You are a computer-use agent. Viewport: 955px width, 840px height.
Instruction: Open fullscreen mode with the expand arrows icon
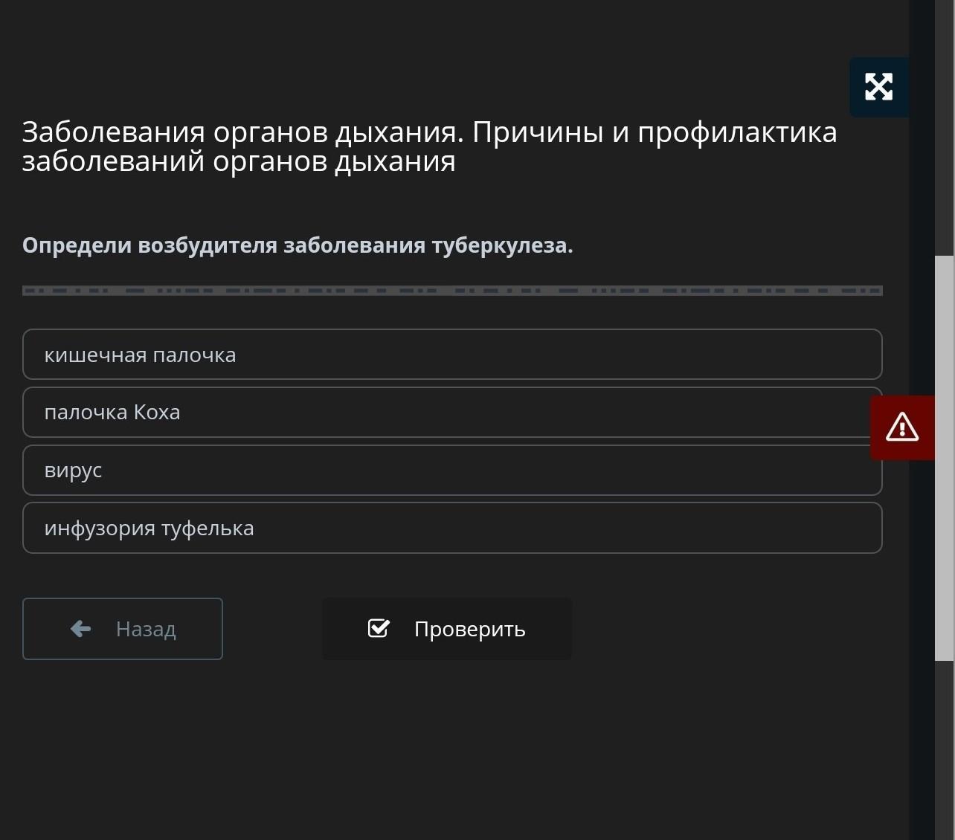pyautogui.click(x=878, y=87)
